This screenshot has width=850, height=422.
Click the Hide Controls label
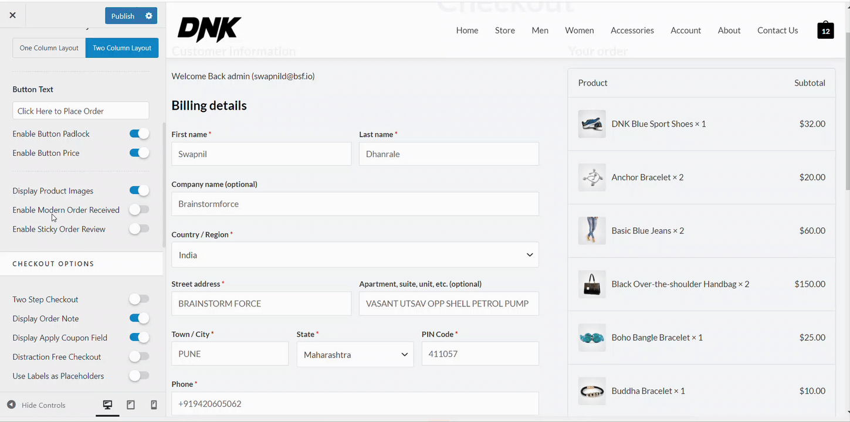point(43,405)
